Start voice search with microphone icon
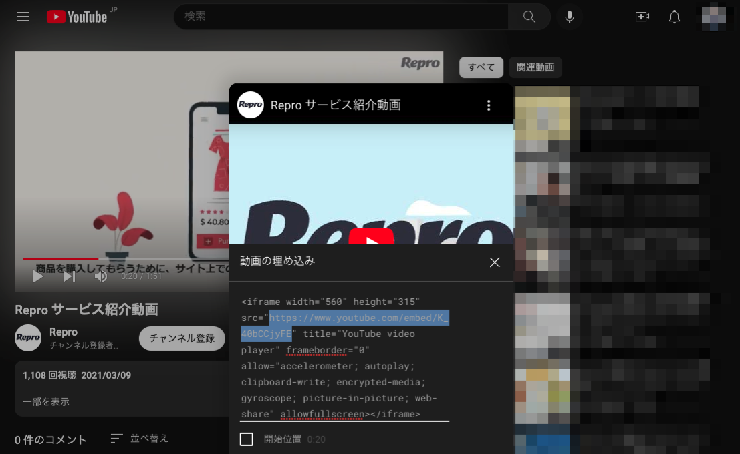This screenshot has width=740, height=454. [x=570, y=17]
